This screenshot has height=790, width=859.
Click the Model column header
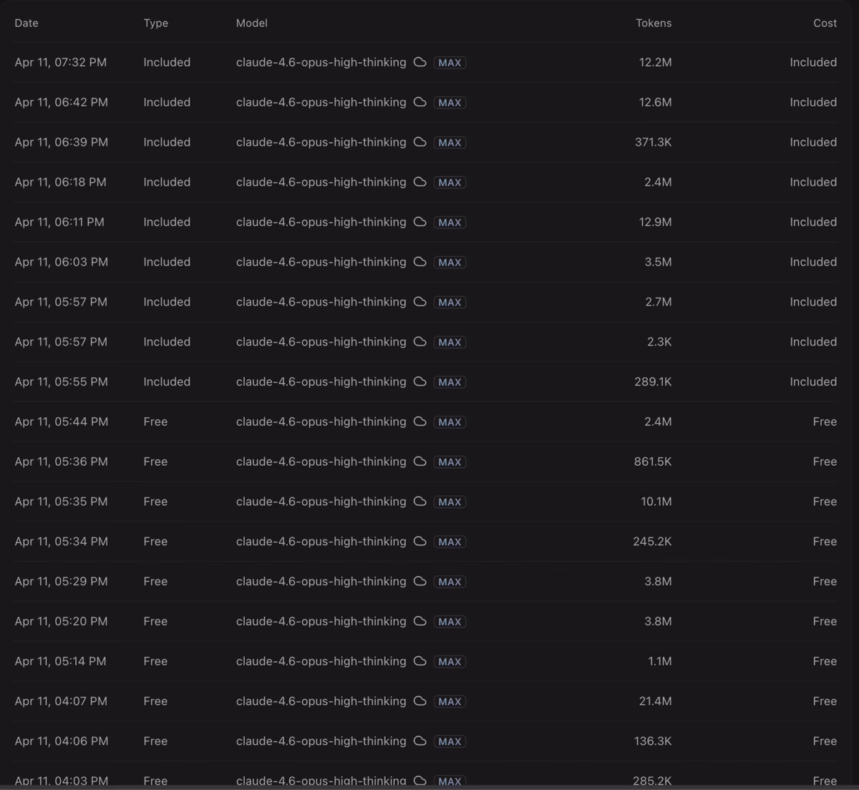coord(252,23)
